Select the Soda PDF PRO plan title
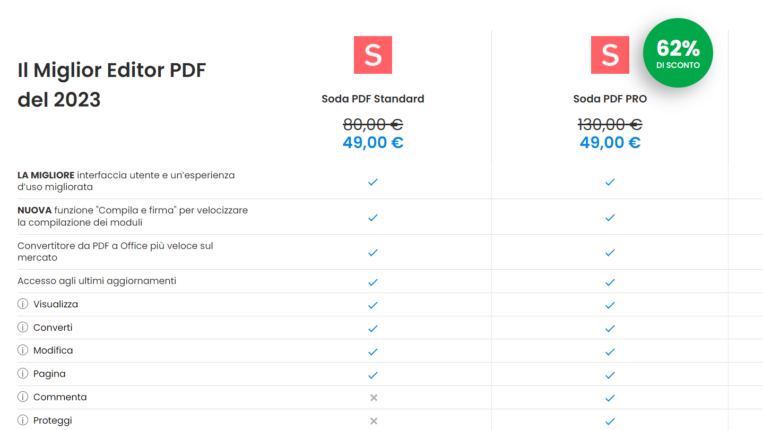This screenshot has width=763, height=430. coord(610,99)
